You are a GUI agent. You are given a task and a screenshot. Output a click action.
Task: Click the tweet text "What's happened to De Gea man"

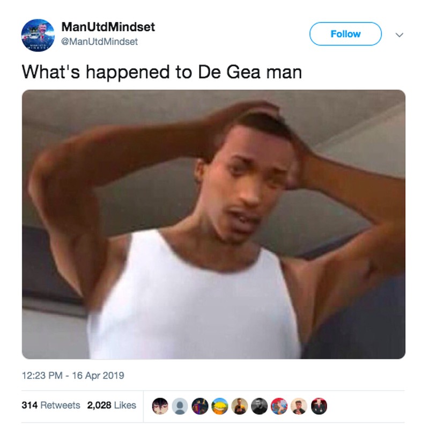pos(162,72)
